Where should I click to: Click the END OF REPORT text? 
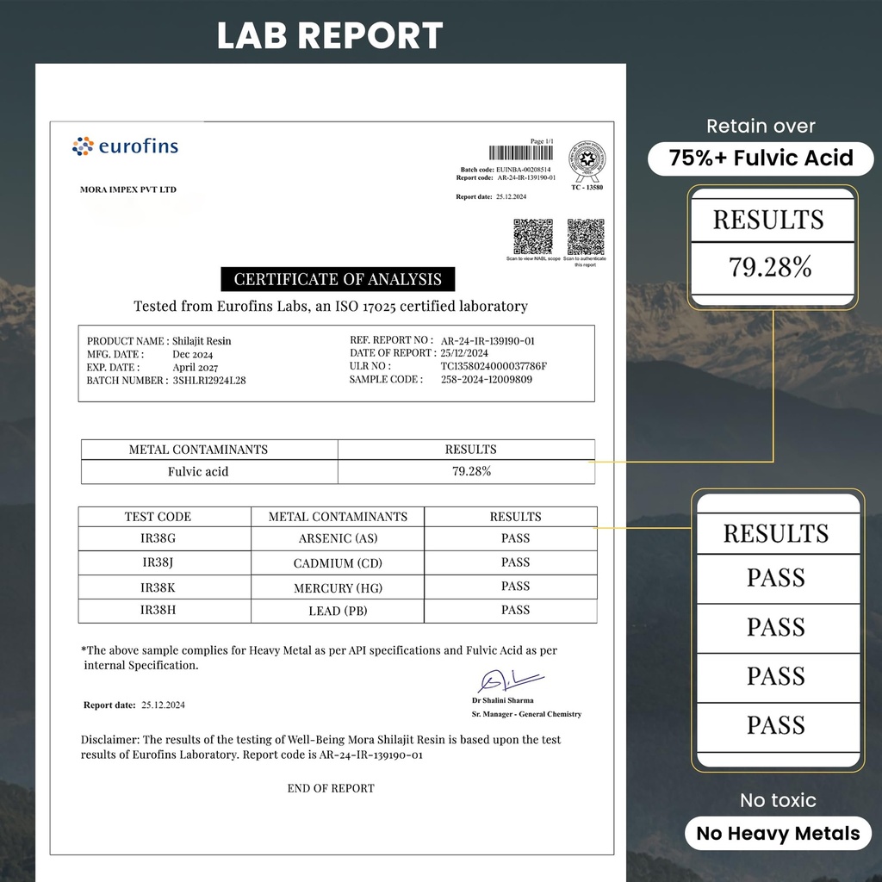(x=331, y=788)
